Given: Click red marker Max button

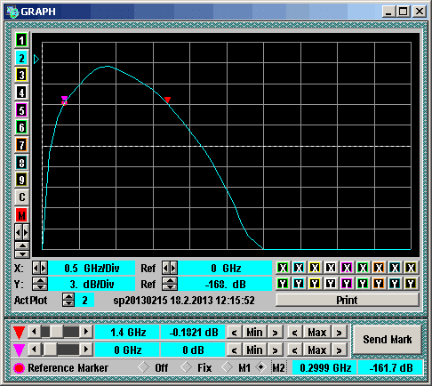Looking at the screenshot, I should click(317, 333).
